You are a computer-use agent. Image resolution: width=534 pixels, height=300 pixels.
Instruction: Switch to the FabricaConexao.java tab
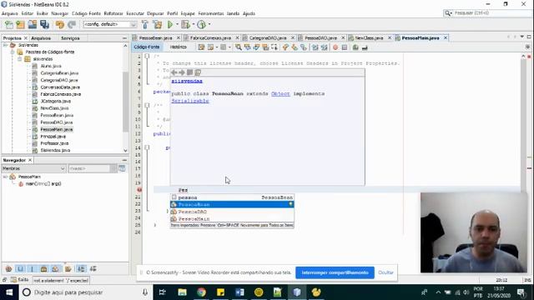[210, 37]
